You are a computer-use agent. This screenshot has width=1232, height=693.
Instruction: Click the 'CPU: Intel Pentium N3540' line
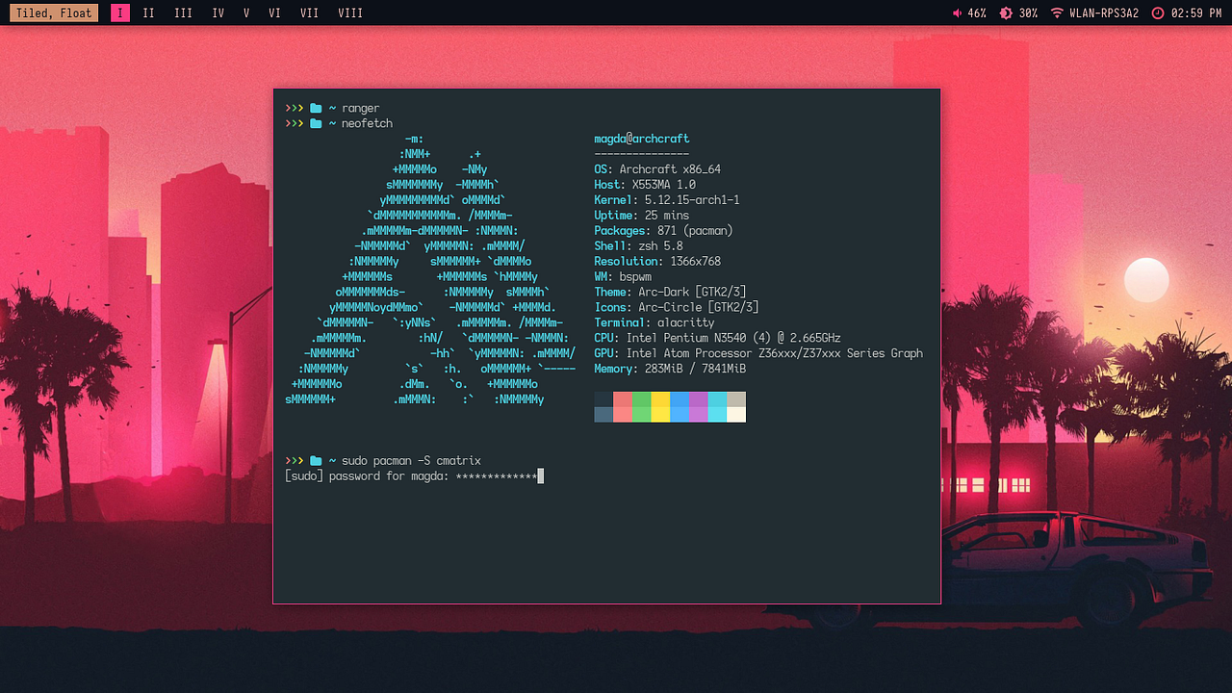tap(718, 339)
